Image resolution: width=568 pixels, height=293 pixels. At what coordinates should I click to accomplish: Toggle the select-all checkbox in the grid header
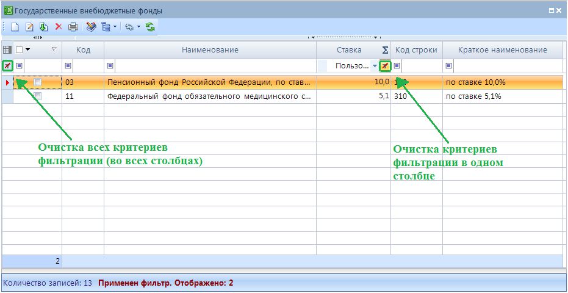[19, 50]
